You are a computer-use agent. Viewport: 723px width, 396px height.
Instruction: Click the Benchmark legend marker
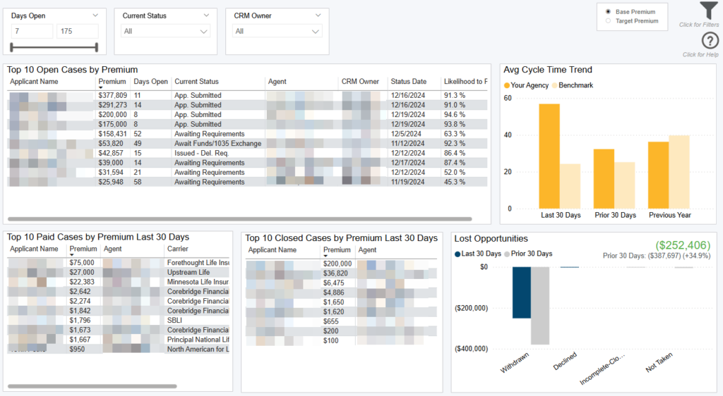click(554, 85)
